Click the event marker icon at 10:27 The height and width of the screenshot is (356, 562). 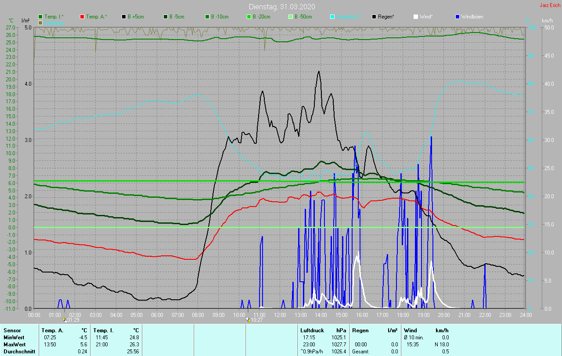coord(248,320)
